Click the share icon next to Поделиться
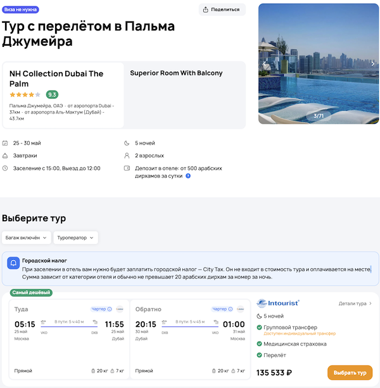Image resolution: width=380 pixels, height=388 pixels. (206, 10)
